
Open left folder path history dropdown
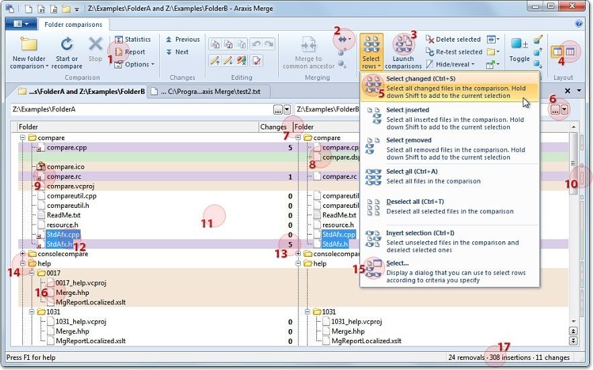[x=287, y=109]
